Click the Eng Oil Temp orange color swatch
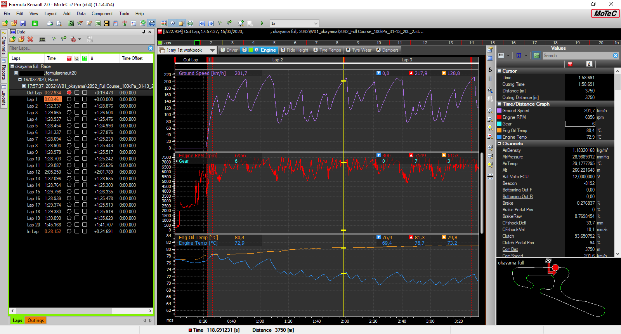The height and width of the screenshot is (334, 621). (x=500, y=130)
